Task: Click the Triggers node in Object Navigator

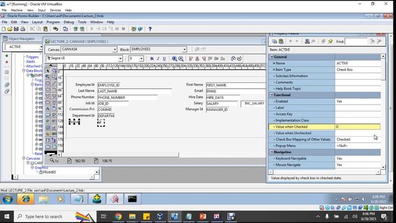Action: pyautogui.click(x=32, y=57)
